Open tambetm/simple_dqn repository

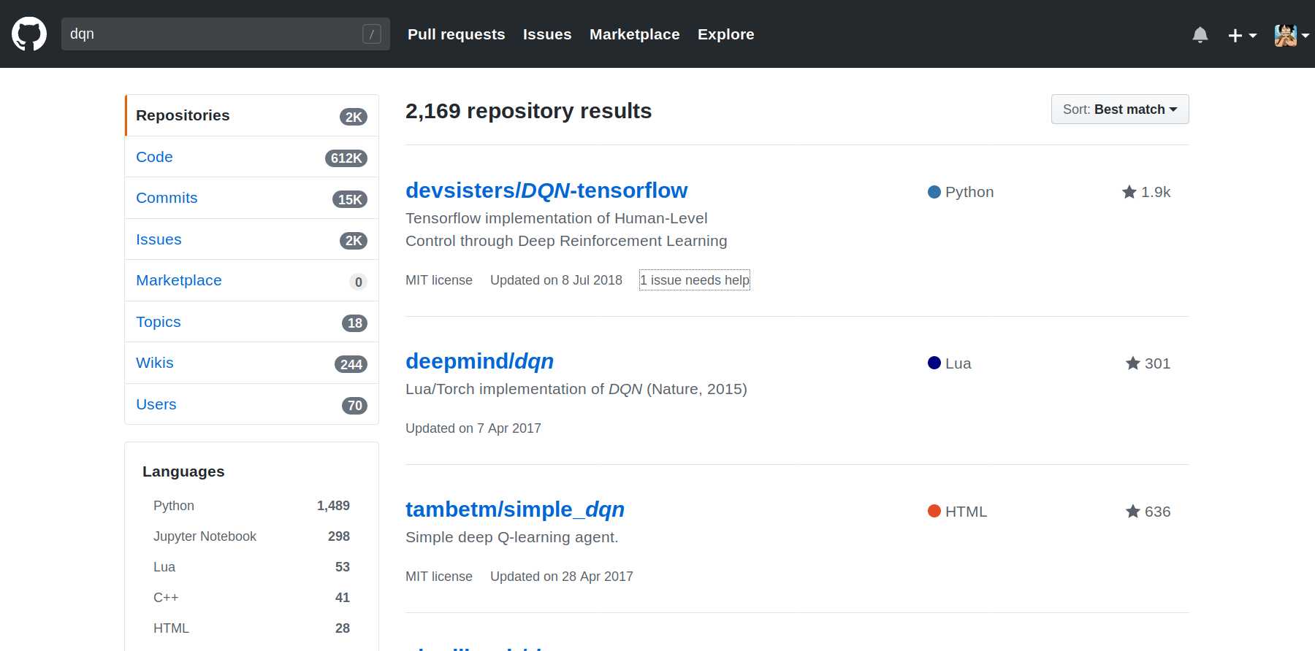click(x=515, y=509)
